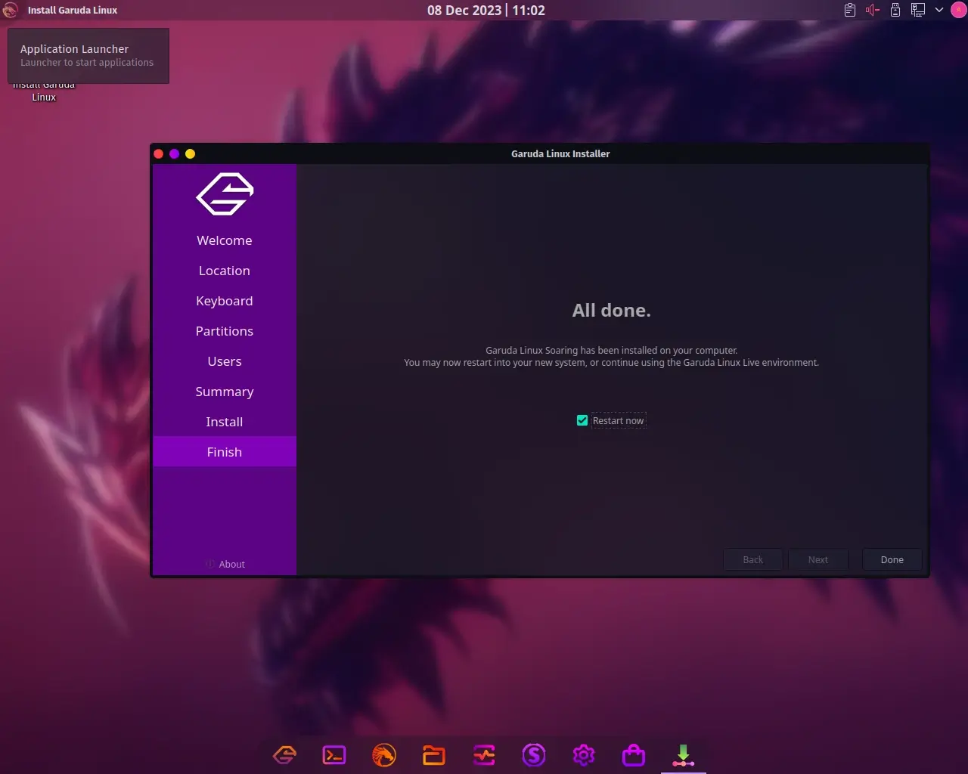Launch the terminal from the dock
The height and width of the screenshot is (774, 968).
tap(334, 754)
